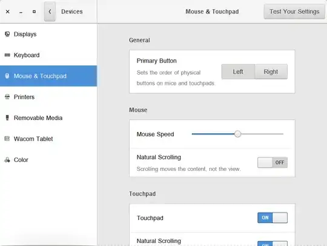
Task: Click the General section heading
Action: pyautogui.click(x=139, y=40)
